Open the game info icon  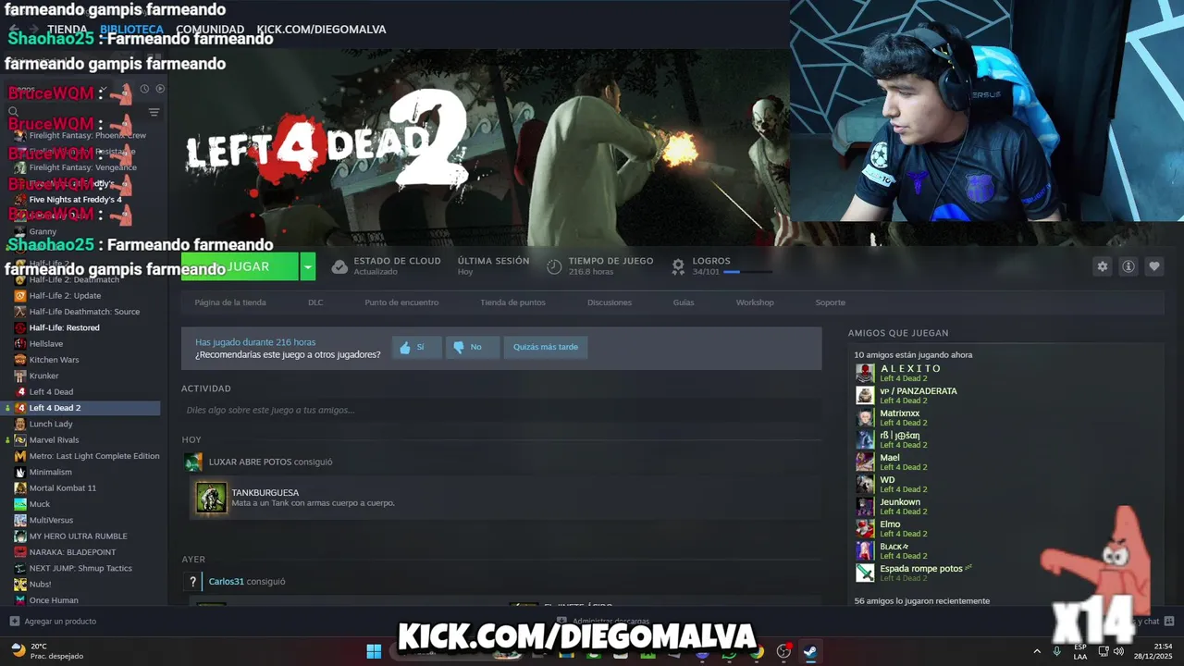pos(1128,266)
